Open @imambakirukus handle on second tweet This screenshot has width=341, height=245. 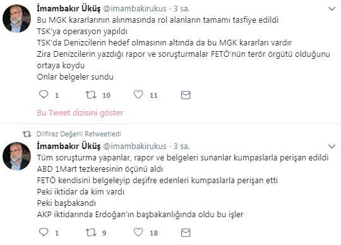pyautogui.click(x=135, y=146)
